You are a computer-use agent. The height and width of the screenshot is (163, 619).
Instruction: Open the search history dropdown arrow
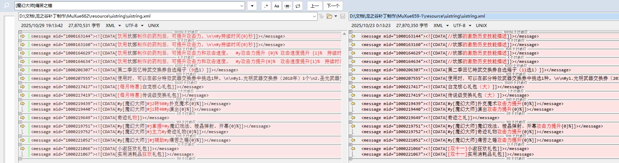click(x=242, y=6)
